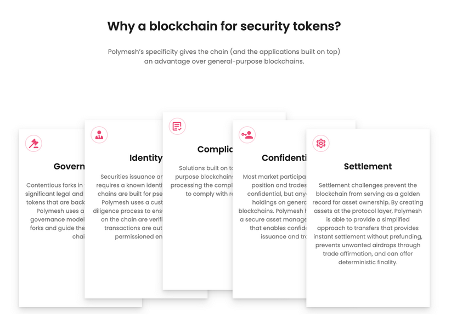Click the Identity person icon

coord(99,135)
